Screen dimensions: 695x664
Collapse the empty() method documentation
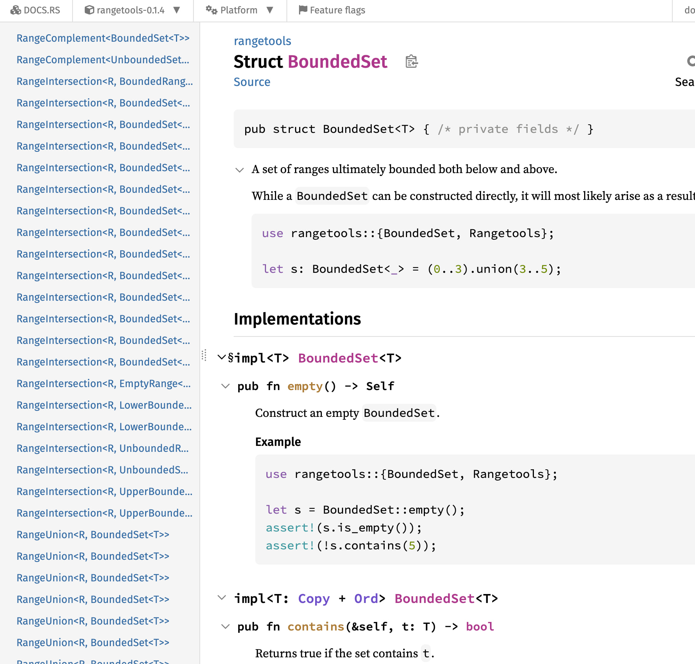pos(226,386)
